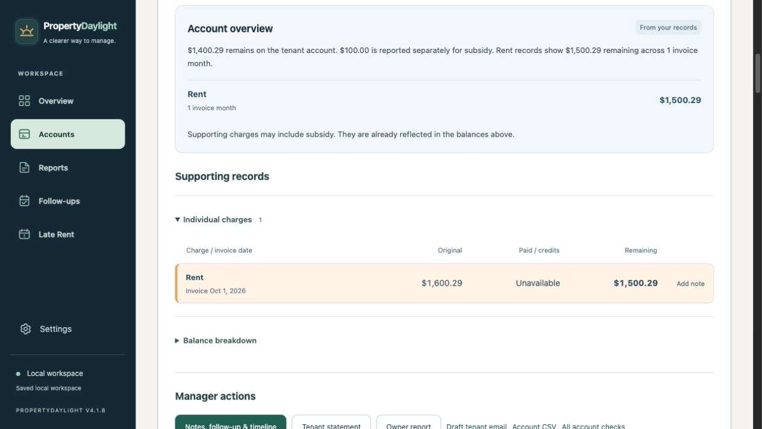Click the green Local workspace status dot
This screenshot has height=429, width=762.
pos(18,374)
